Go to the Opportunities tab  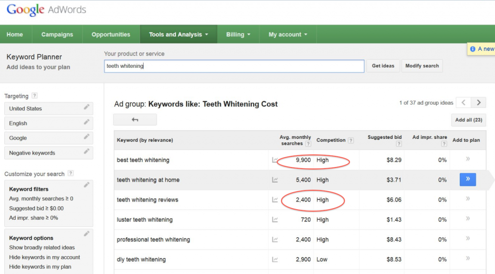pyautogui.click(x=111, y=34)
